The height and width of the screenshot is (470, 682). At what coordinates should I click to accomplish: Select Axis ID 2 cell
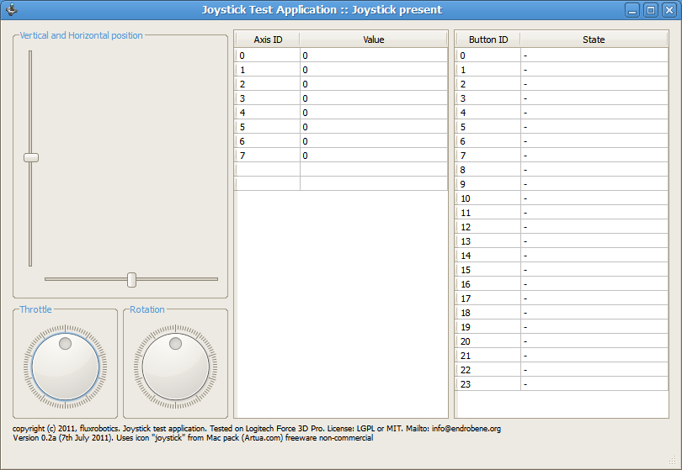pyautogui.click(x=268, y=84)
